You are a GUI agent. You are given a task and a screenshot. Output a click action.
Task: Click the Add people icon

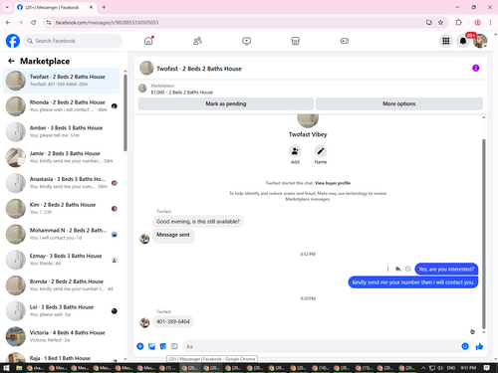point(295,151)
